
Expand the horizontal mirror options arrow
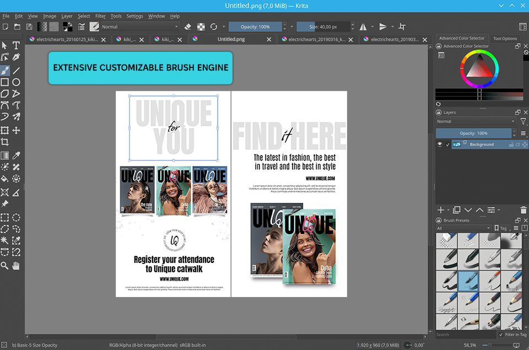coord(373,26)
